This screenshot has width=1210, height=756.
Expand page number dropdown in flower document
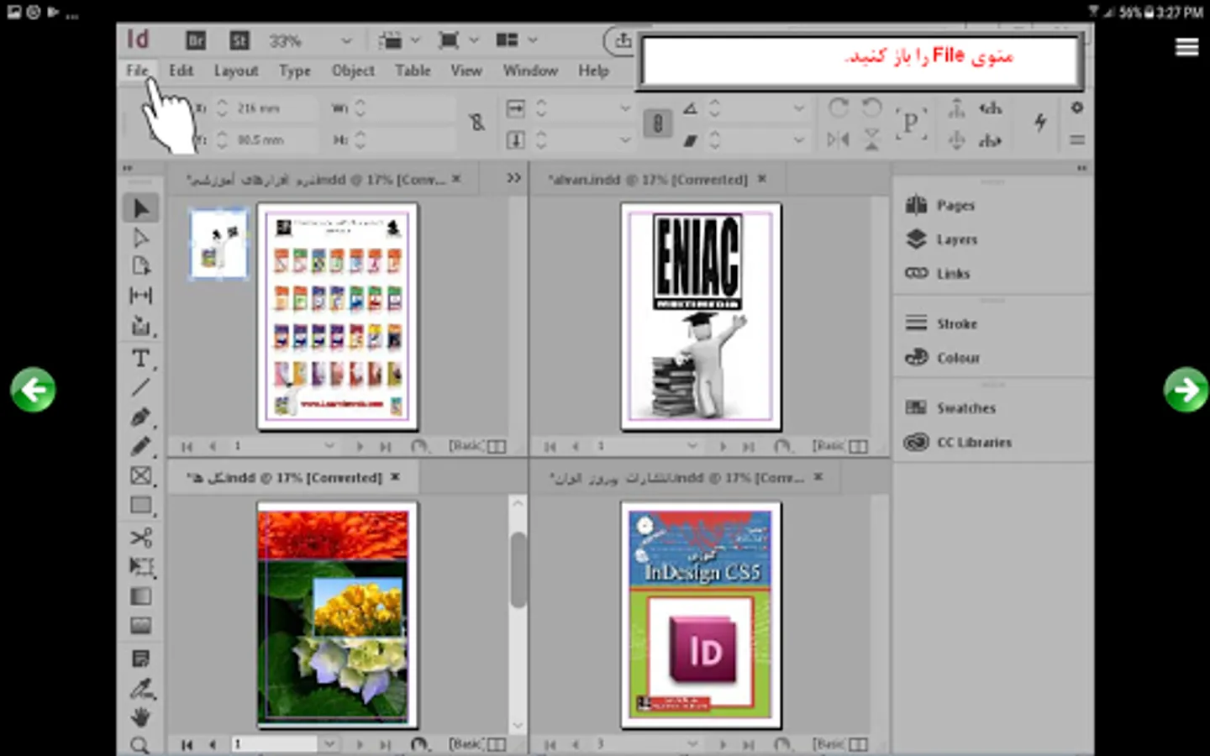(329, 744)
